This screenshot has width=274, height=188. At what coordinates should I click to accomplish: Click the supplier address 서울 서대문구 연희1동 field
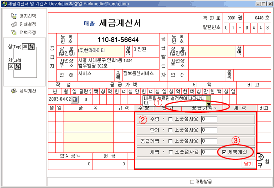point(118,63)
